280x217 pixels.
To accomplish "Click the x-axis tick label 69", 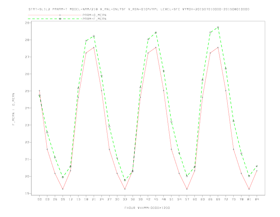I will click(x=218, y=199).
